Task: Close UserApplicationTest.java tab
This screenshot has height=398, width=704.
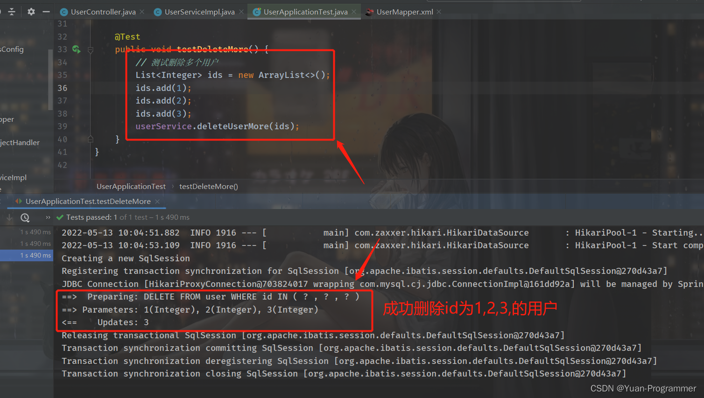Action: click(354, 12)
